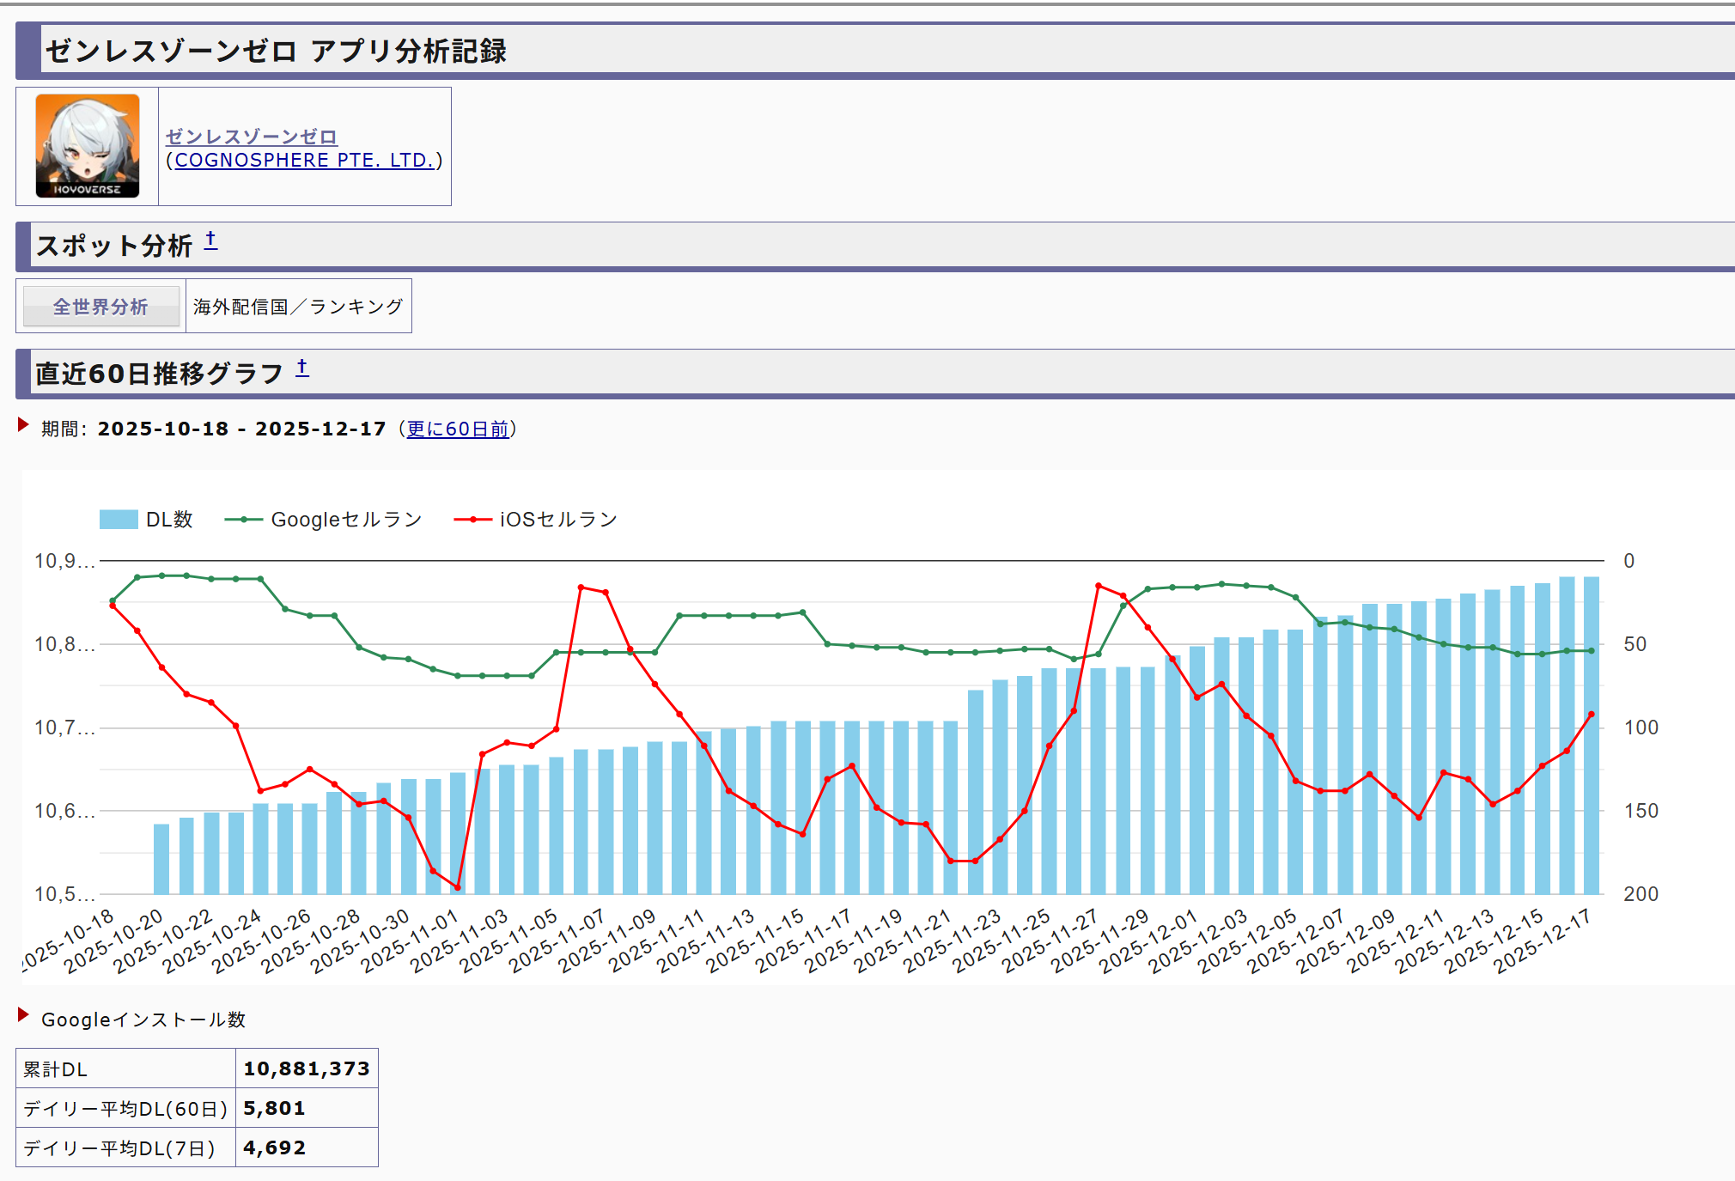The image size is (1735, 1181).
Task: Open the 更に60日前 earlier period link
Action: (457, 429)
